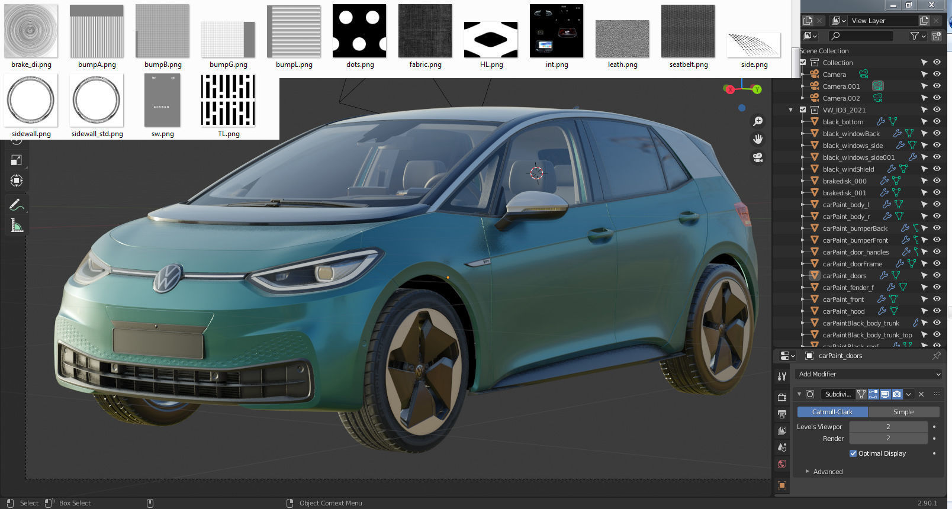Image resolution: width=952 pixels, height=509 pixels.
Task: Select the Transform tool in the toolbar
Action: click(17, 181)
